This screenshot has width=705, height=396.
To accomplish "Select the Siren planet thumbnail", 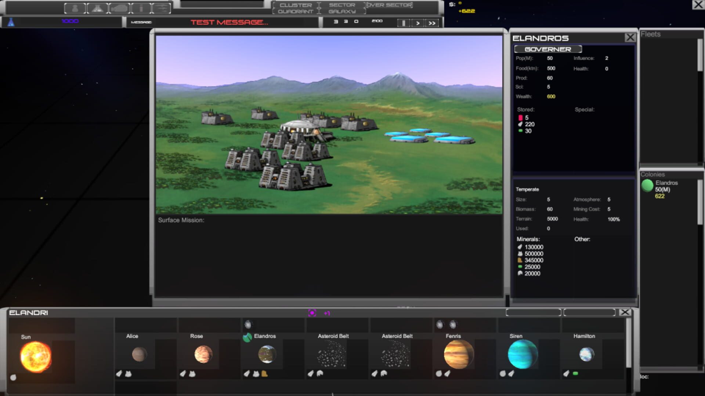I will pos(523,353).
